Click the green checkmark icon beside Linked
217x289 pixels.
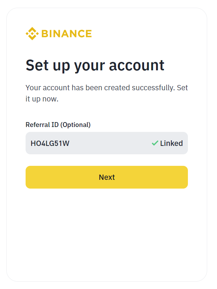coord(155,143)
